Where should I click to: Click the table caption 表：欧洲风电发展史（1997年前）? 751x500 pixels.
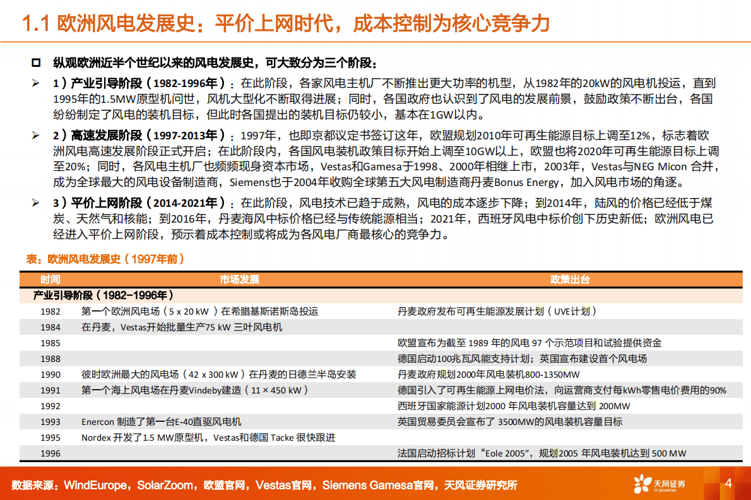click(x=104, y=259)
